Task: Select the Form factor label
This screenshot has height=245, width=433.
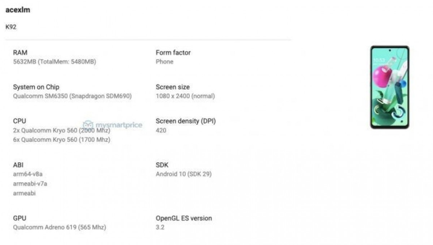Action: [173, 52]
